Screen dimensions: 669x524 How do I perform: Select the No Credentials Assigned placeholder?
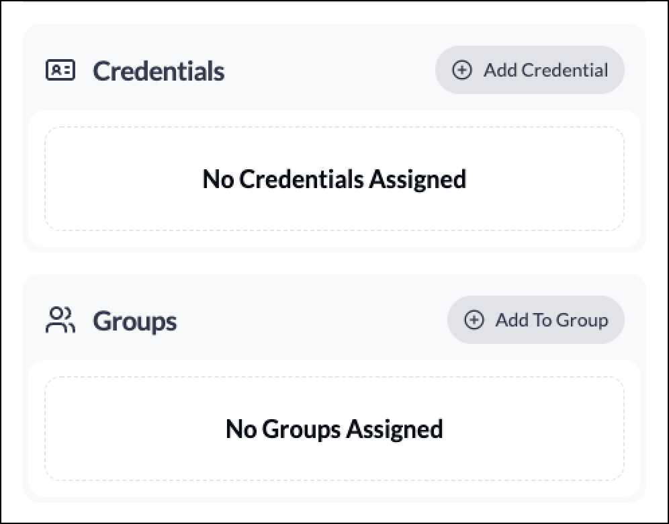coord(334,179)
